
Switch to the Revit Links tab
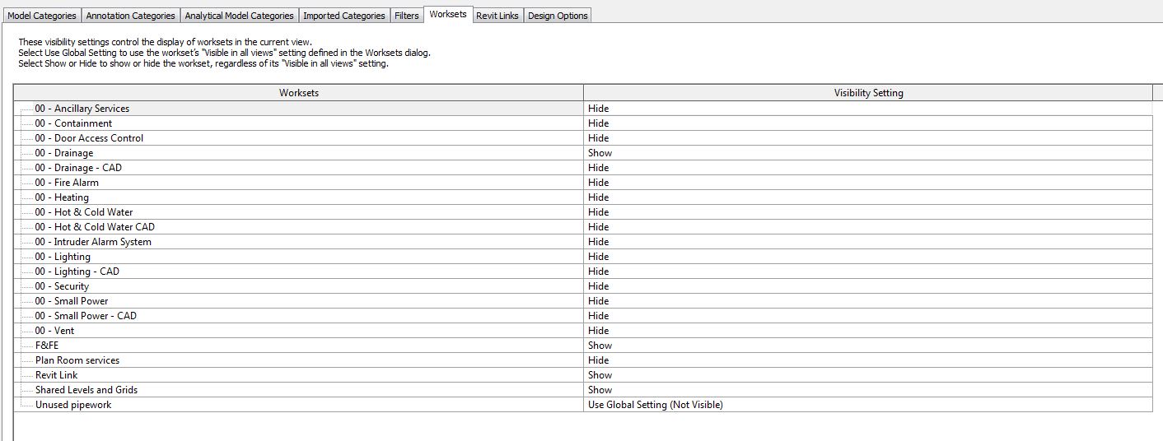(x=497, y=16)
